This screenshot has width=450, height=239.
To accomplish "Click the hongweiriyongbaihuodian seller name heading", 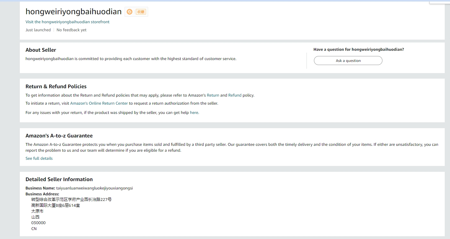I will tap(73, 12).
